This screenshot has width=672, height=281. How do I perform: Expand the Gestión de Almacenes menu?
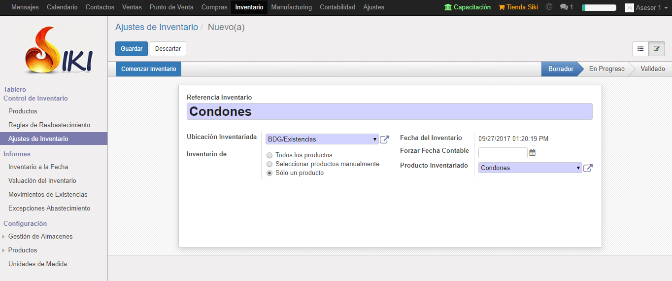click(x=40, y=237)
